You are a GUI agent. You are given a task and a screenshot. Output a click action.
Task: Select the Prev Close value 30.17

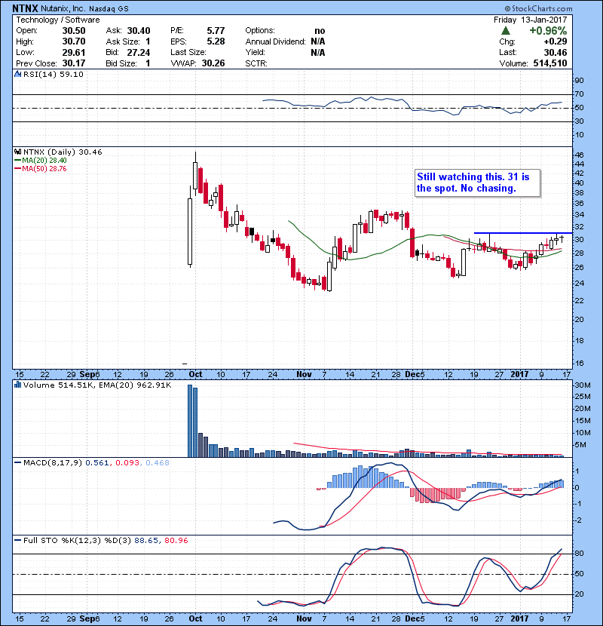74,63
